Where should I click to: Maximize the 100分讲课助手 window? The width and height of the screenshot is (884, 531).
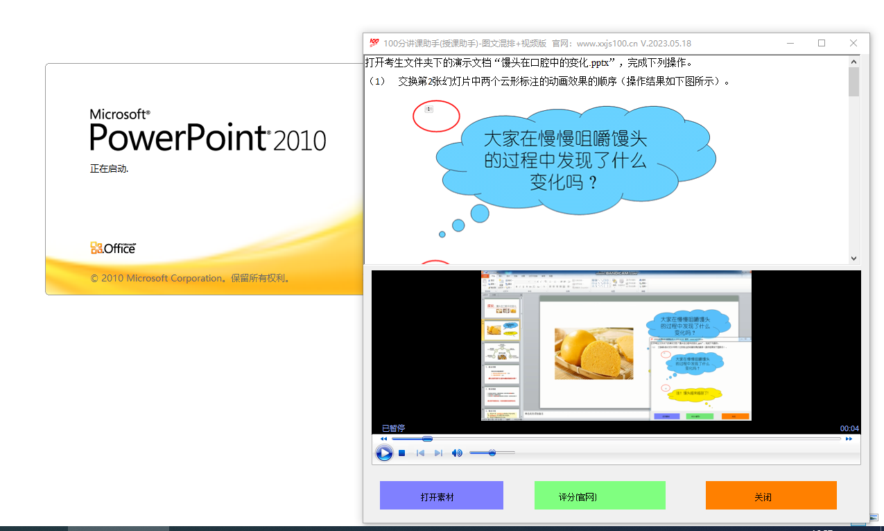(822, 43)
